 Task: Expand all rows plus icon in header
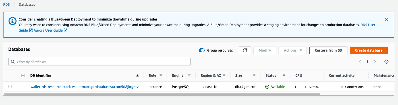tap(23, 75)
